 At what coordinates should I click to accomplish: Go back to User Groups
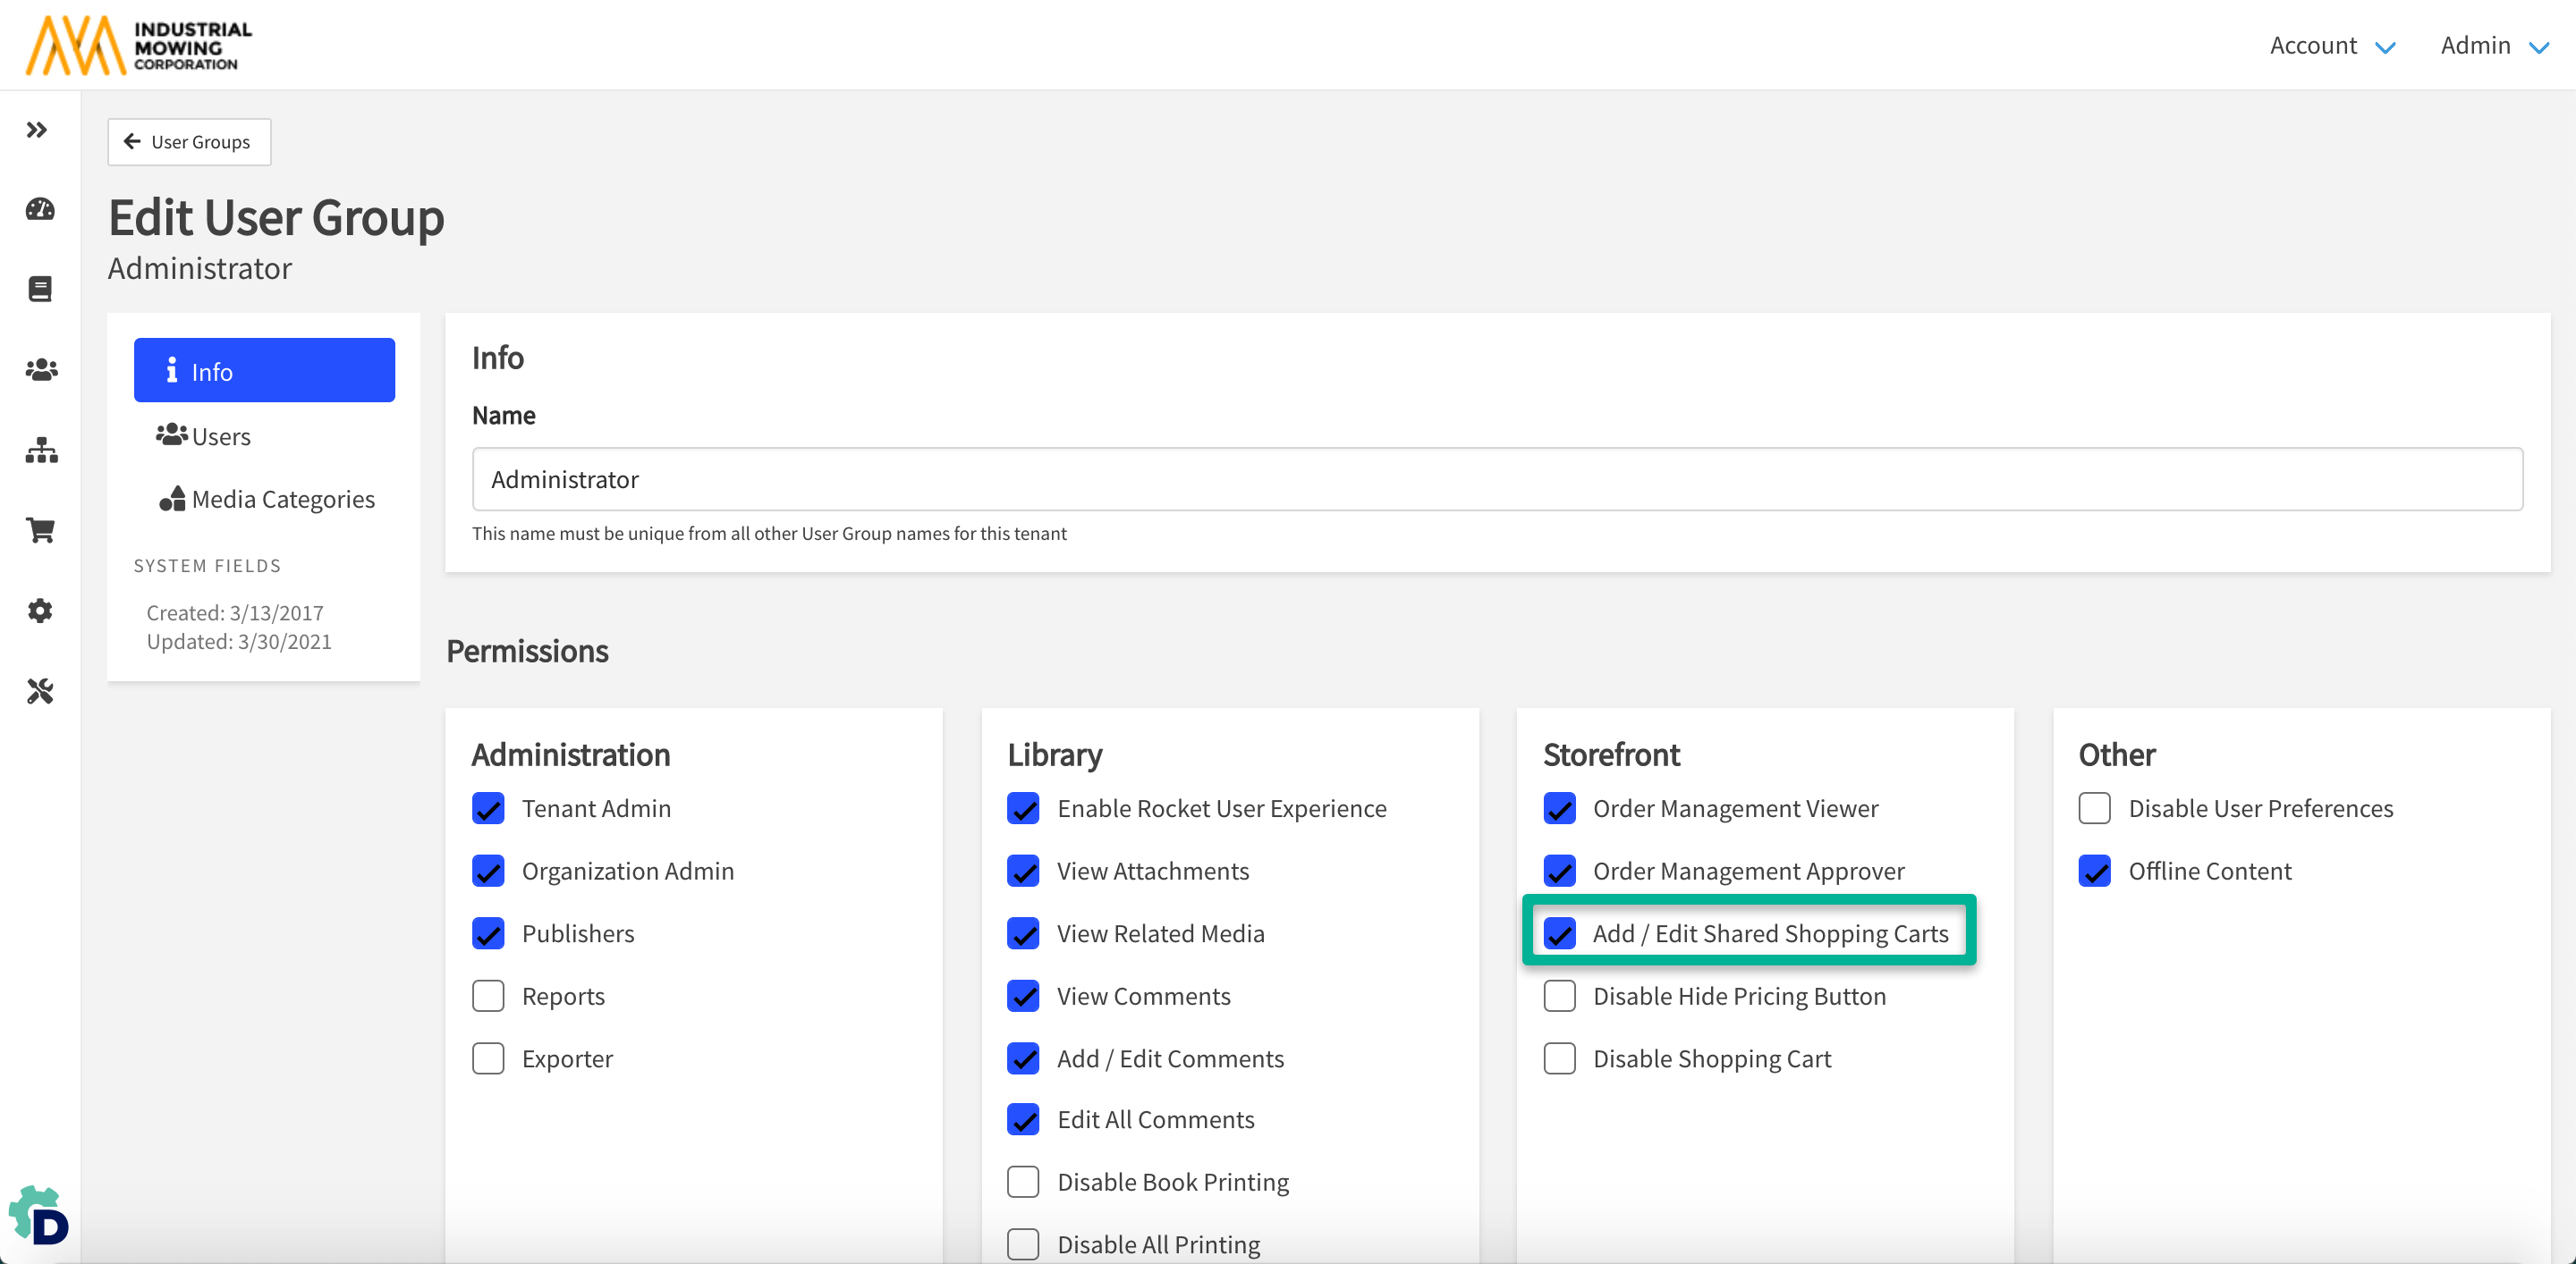pyautogui.click(x=189, y=142)
